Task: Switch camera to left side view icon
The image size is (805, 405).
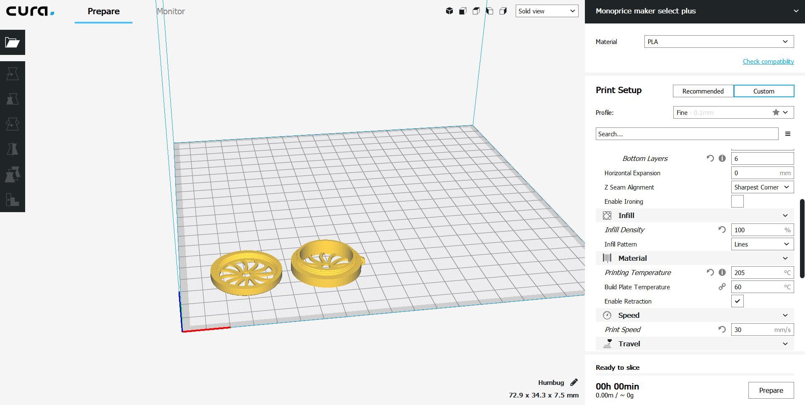Action: tap(490, 11)
